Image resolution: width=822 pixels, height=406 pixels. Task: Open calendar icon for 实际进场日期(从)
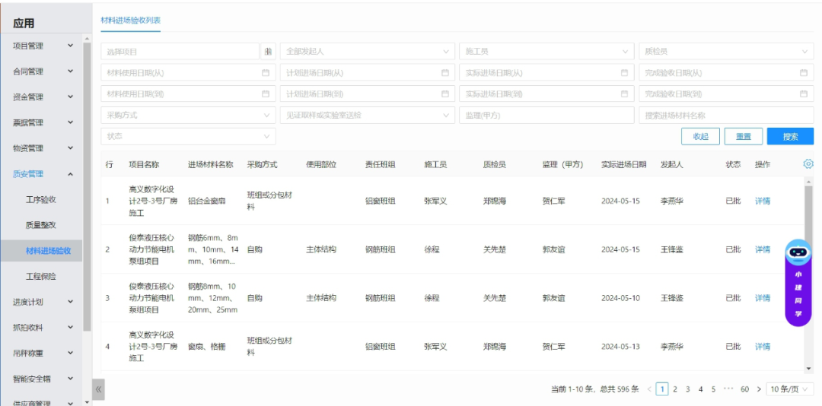pyautogui.click(x=624, y=73)
